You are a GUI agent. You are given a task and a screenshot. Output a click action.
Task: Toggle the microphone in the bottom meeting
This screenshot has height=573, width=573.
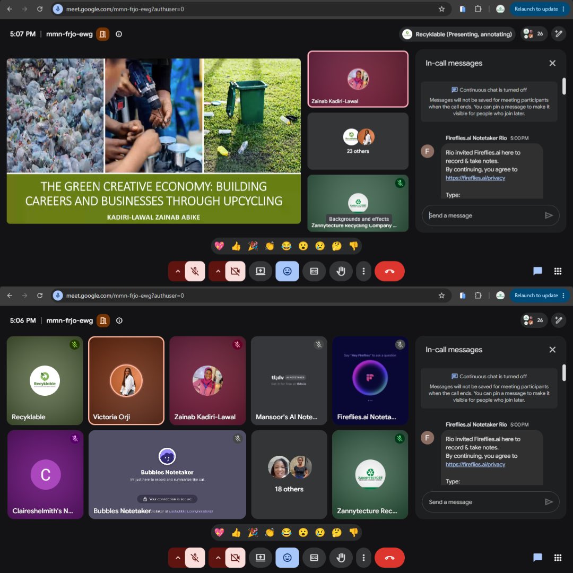[195, 558]
